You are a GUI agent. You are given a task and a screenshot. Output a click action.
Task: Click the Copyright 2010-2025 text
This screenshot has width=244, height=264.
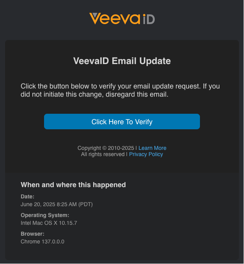(x=106, y=148)
